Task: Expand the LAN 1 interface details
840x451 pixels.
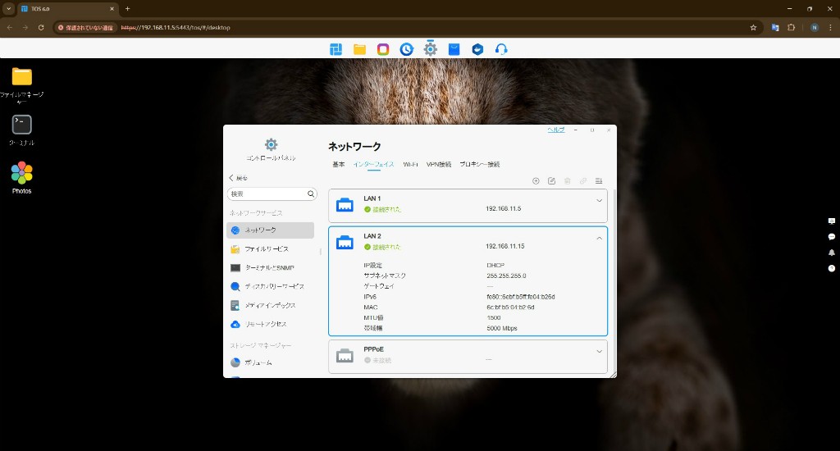Action: tap(599, 201)
